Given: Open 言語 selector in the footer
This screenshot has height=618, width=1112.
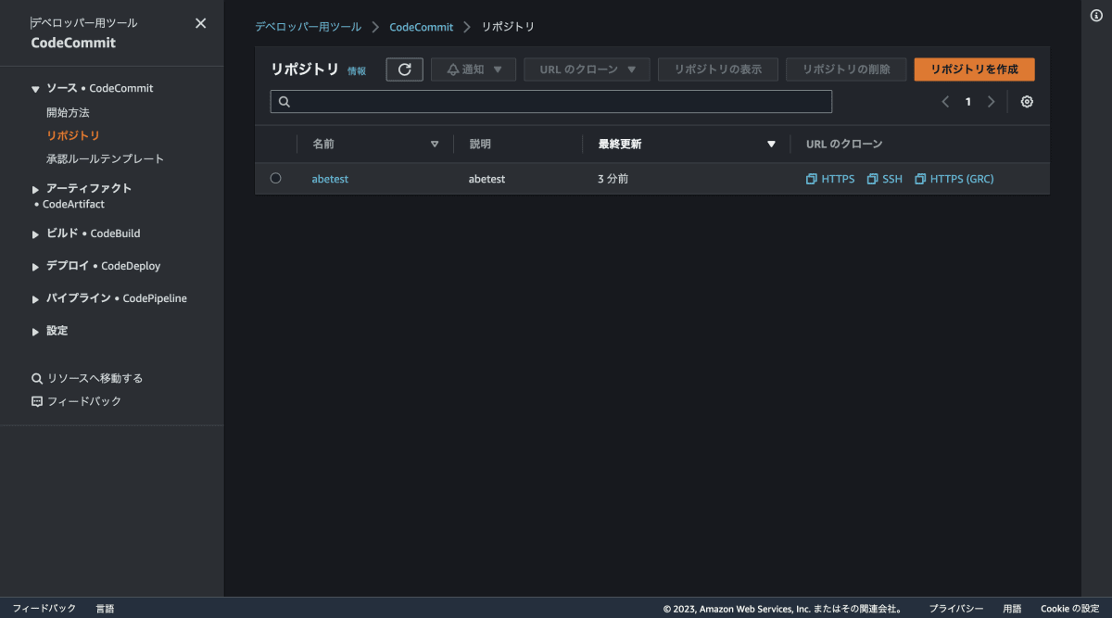Looking at the screenshot, I should [105, 609].
